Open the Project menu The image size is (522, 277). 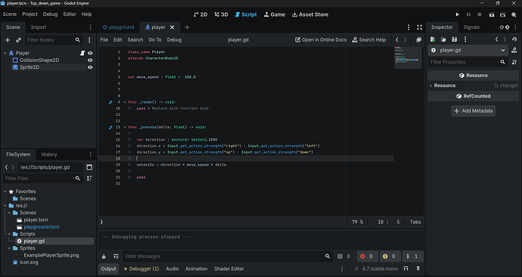(30, 14)
